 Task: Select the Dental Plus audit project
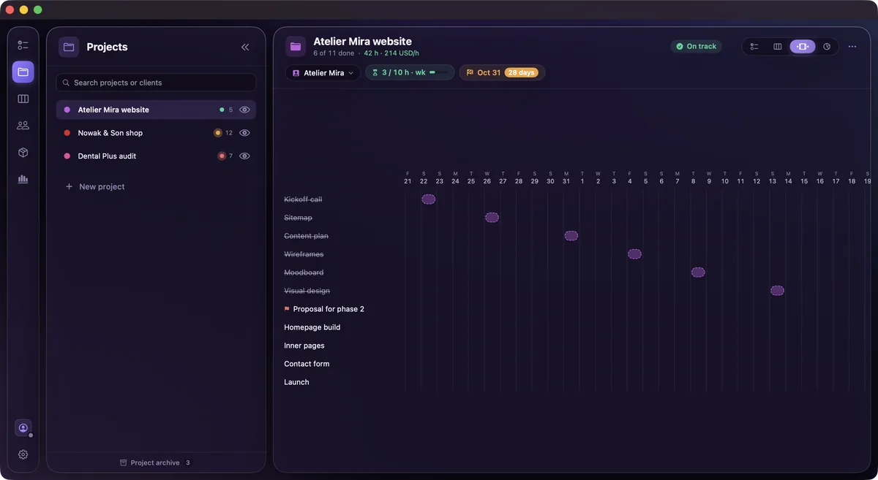click(x=156, y=156)
